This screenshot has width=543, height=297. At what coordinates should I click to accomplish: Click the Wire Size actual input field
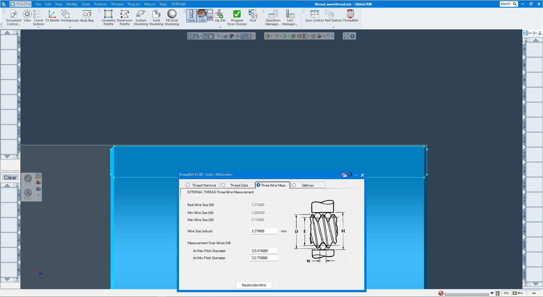(x=263, y=231)
